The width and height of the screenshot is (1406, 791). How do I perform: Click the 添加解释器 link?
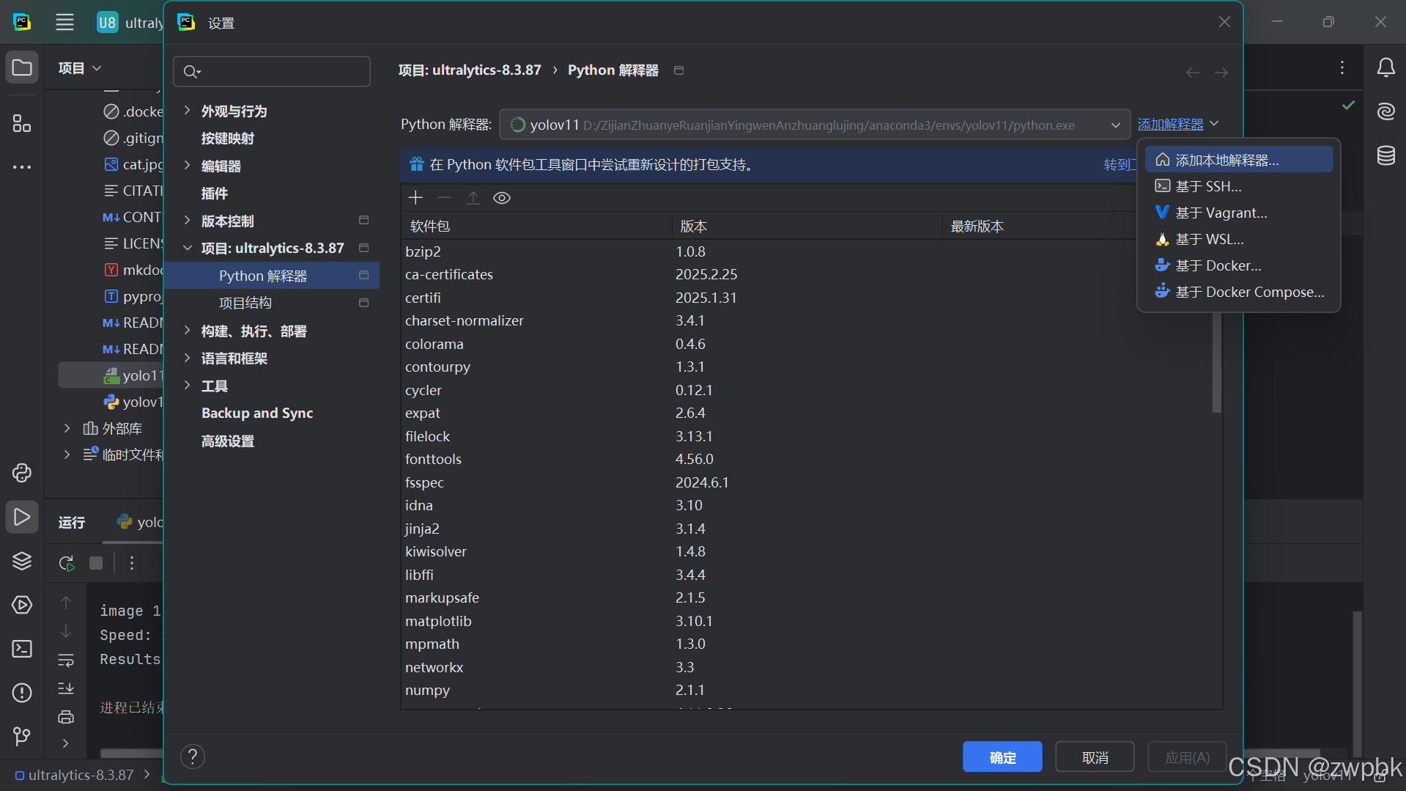(x=1170, y=125)
